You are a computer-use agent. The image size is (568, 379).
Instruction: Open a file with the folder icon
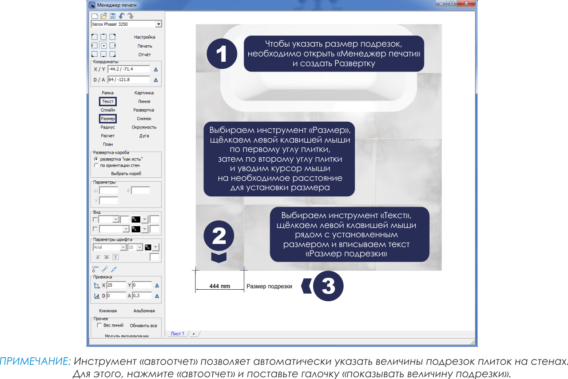click(x=103, y=16)
